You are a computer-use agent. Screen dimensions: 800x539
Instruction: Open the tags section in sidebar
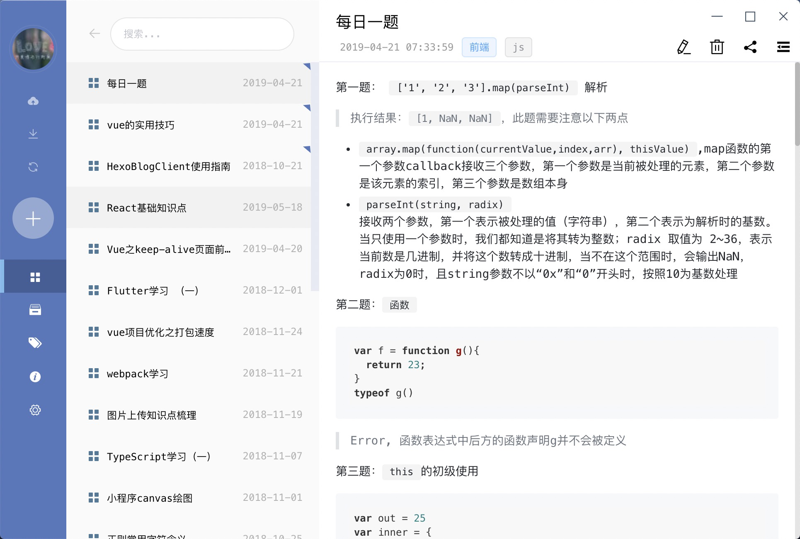35,343
